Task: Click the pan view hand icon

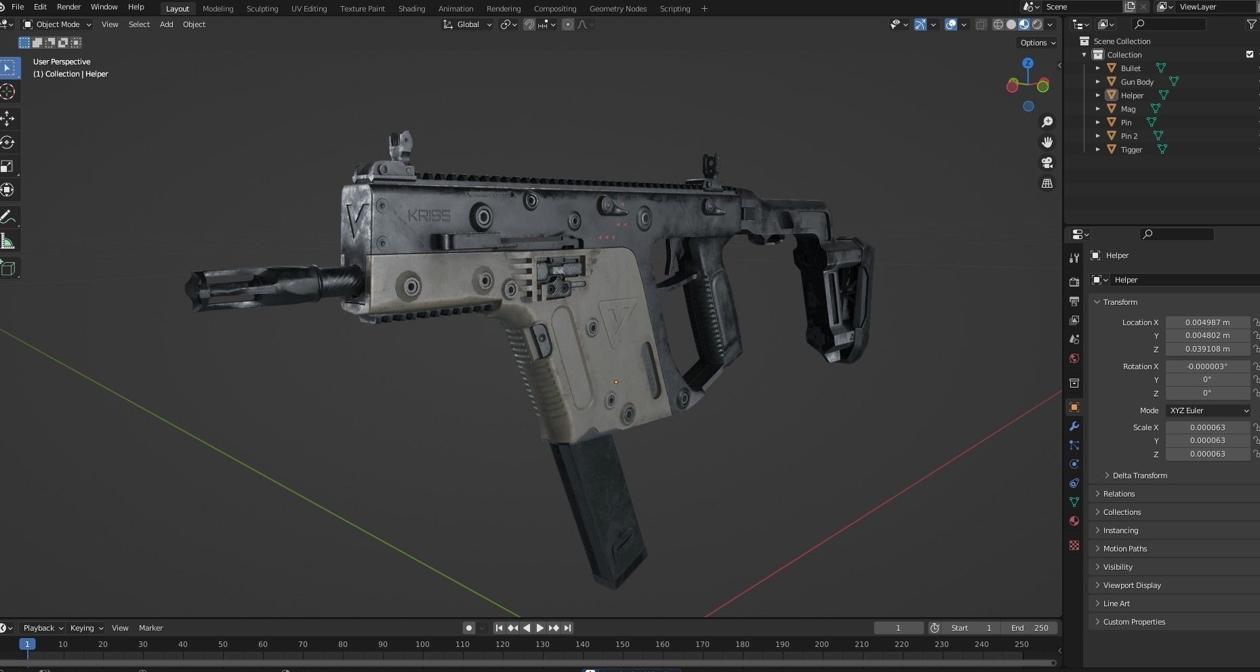Action: (x=1047, y=142)
